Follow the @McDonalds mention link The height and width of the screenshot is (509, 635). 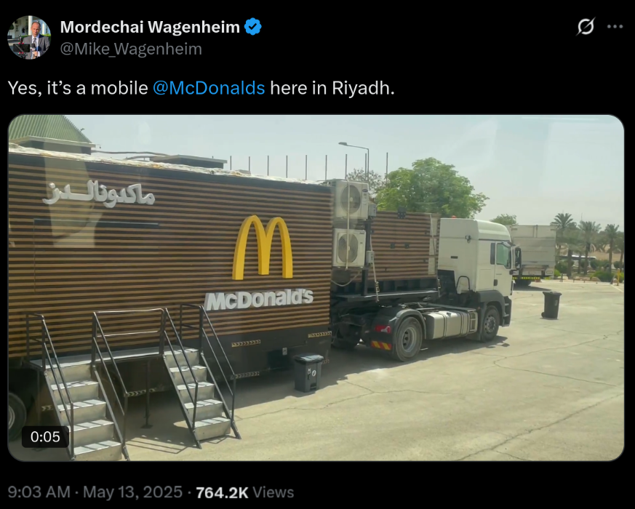click(209, 88)
